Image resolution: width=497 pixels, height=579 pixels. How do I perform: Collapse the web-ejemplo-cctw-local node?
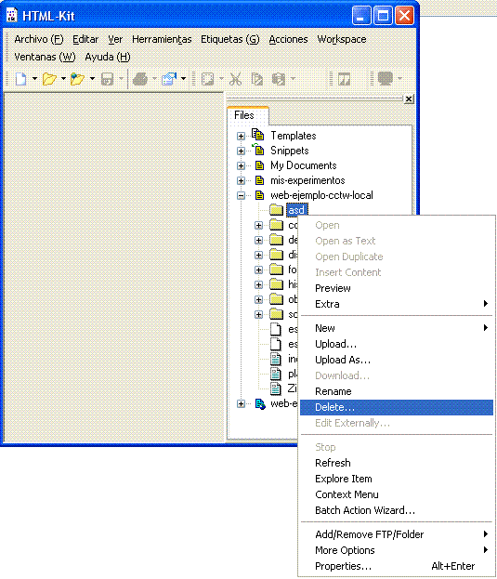[241, 195]
